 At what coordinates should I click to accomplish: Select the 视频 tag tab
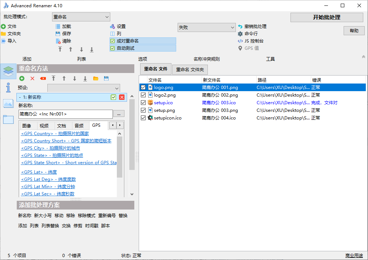44,126
